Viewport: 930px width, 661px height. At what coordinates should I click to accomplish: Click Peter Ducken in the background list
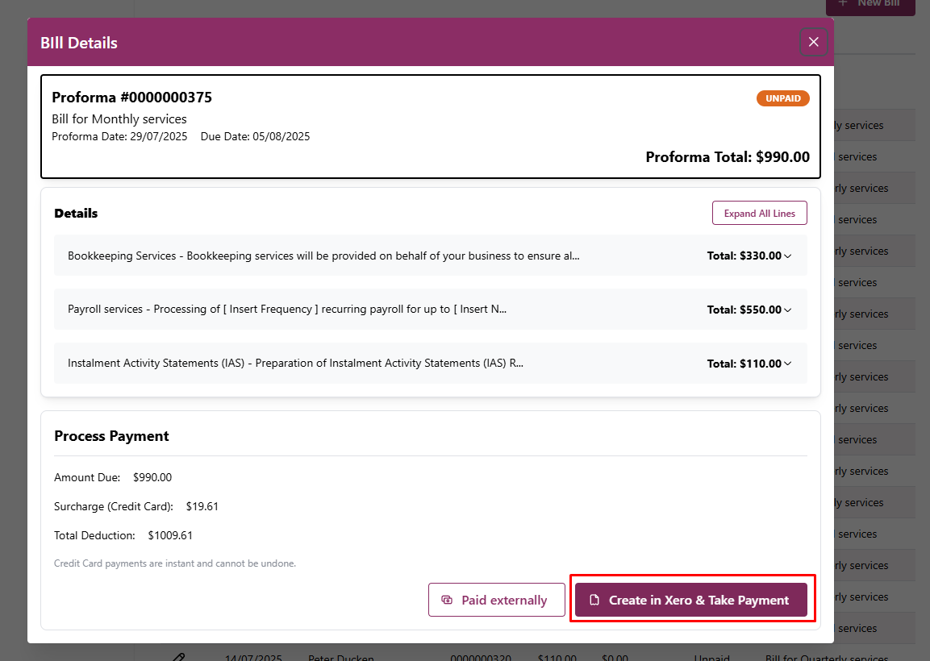coord(340,658)
